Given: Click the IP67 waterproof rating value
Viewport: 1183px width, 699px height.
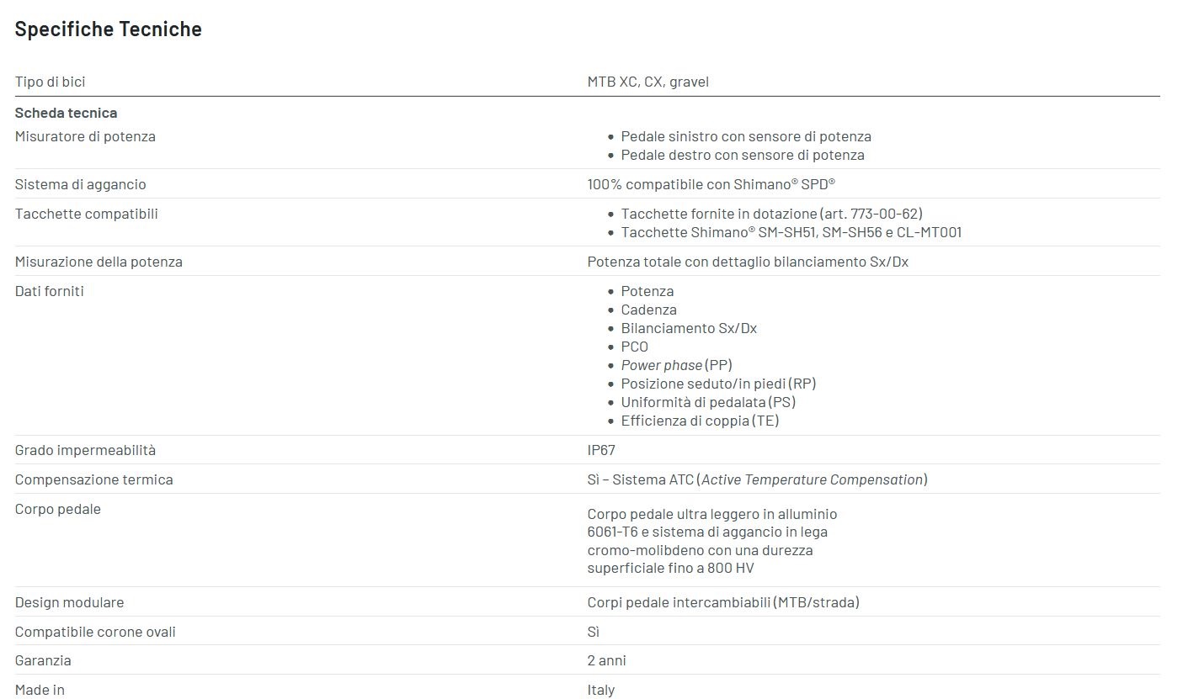Looking at the screenshot, I should (x=601, y=450).
